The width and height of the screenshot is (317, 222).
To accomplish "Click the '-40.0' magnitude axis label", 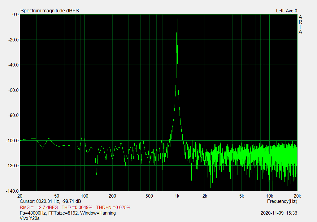I will coord(13,65).
